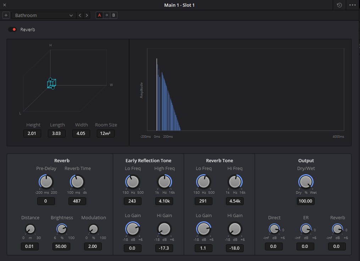Click the Distance knob
The width and height of the screenshot is (360, 261).
pos(30,229)
